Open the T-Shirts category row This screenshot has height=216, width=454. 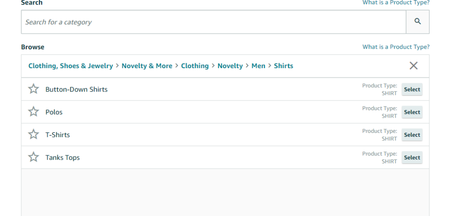(x=58, y=135)
